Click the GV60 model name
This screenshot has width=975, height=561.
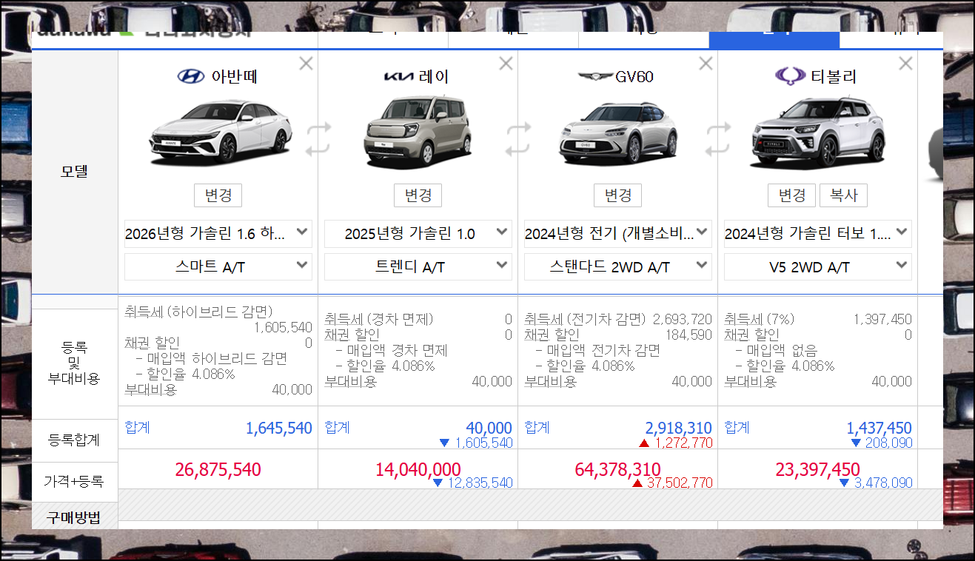click(634, 76)
